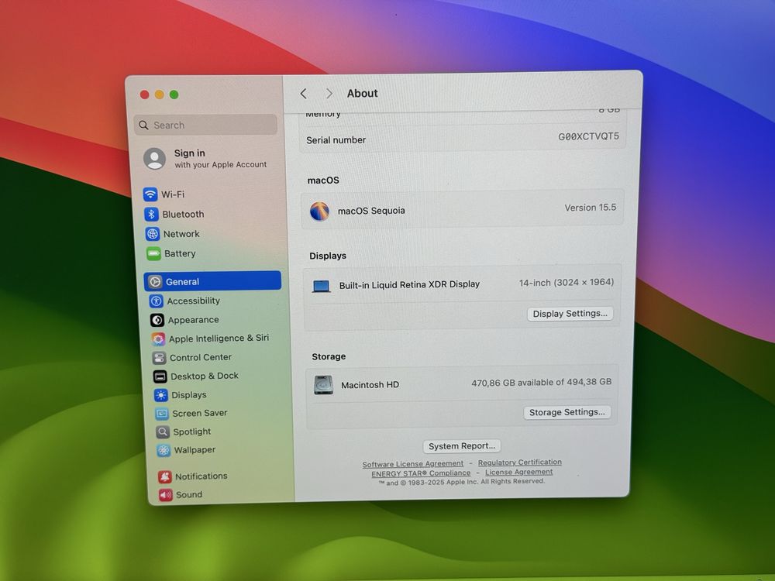
Task: Switch to the Network pane
Action: click(x=181, y=234)
